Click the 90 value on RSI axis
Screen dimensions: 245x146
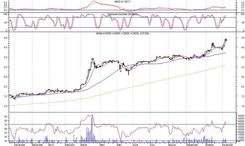tap(6, 117)
